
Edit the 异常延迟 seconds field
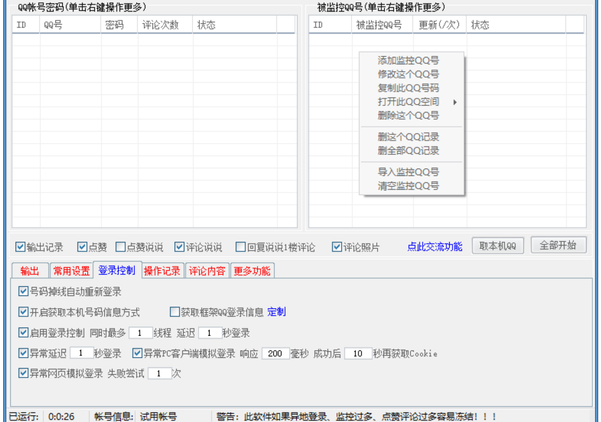82,353
